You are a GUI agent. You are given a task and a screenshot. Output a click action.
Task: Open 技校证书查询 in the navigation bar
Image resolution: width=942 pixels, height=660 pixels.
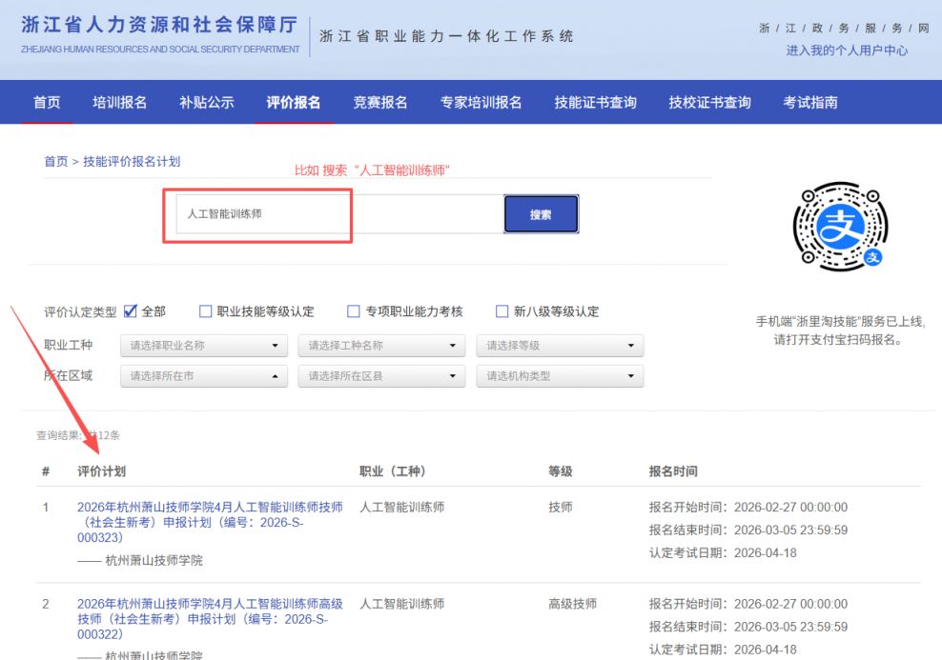point(710,103)
